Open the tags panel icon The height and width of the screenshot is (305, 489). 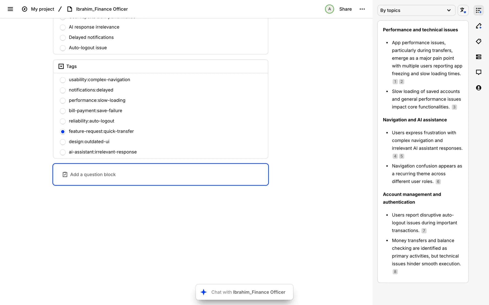479,41
